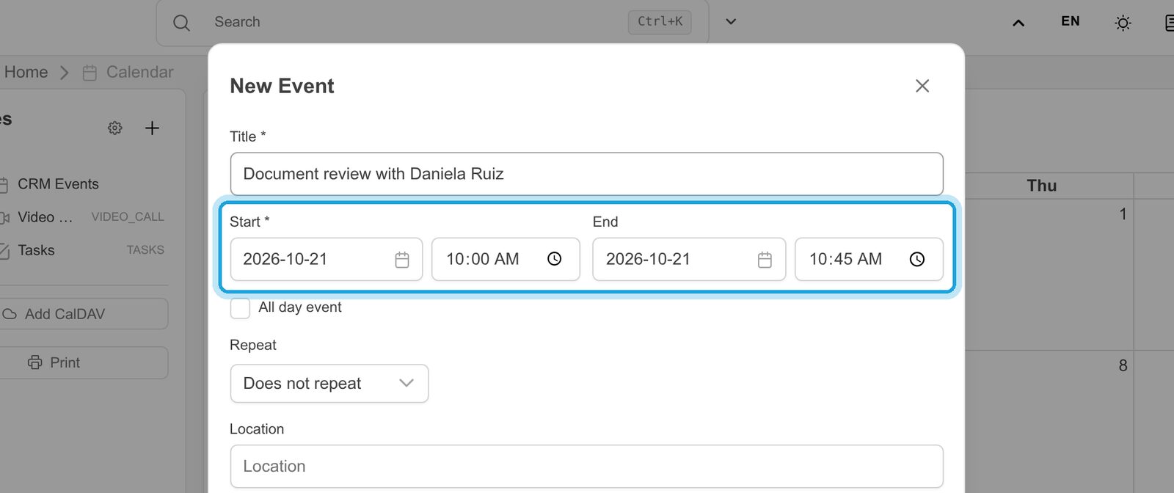Select the CRM Events calendar
The height and width of the screenshot is (493, 1174).
(58, 184)
